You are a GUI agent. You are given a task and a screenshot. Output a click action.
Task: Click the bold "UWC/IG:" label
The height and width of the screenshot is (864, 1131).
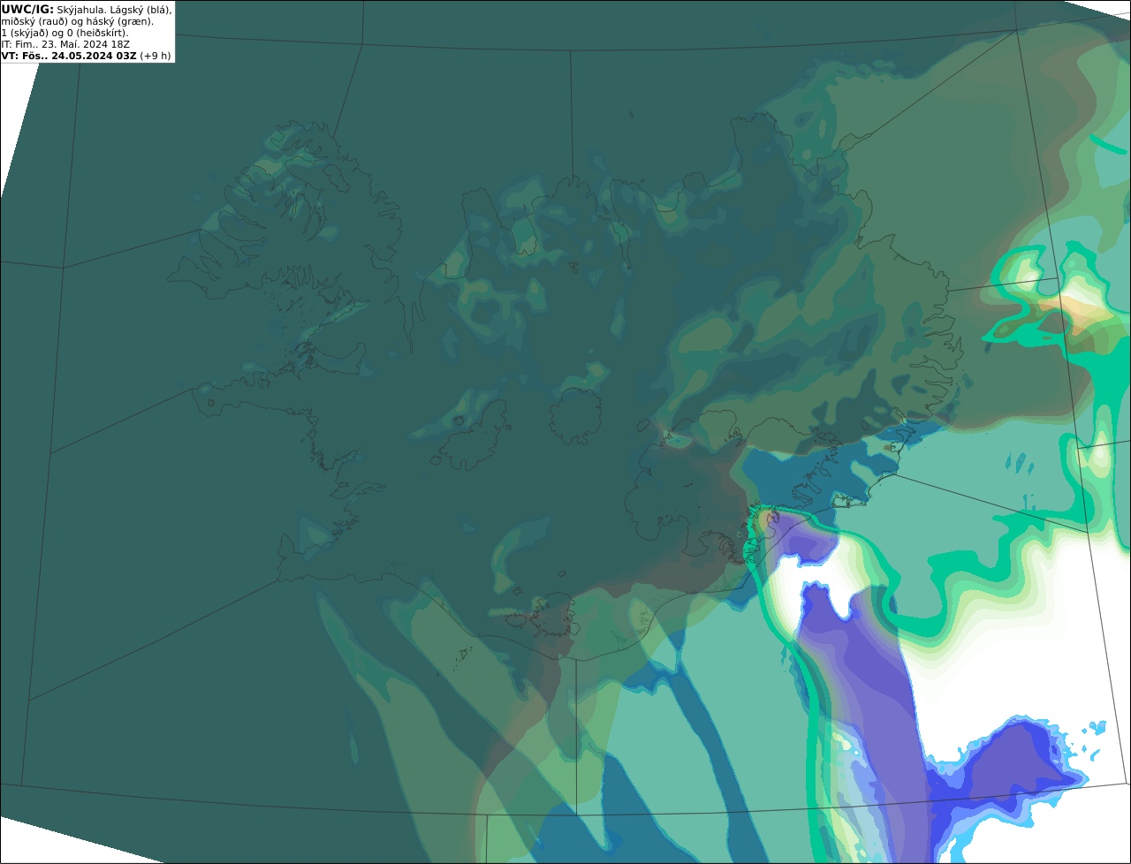pyautogui.click(x=27, y=10)
